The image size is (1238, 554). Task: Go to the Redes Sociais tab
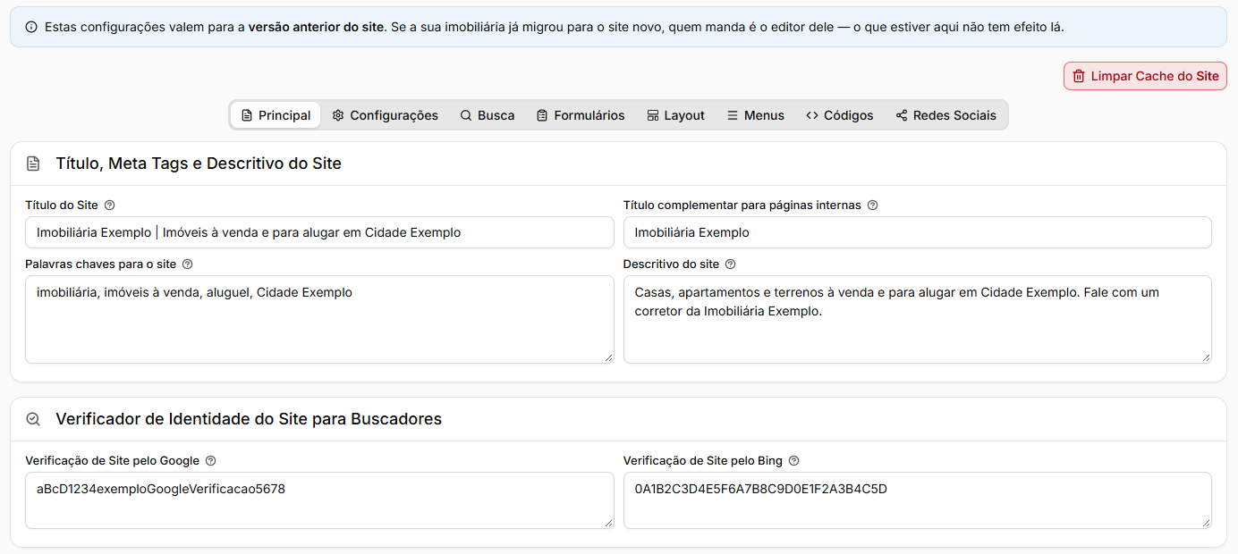pos(945,115)
